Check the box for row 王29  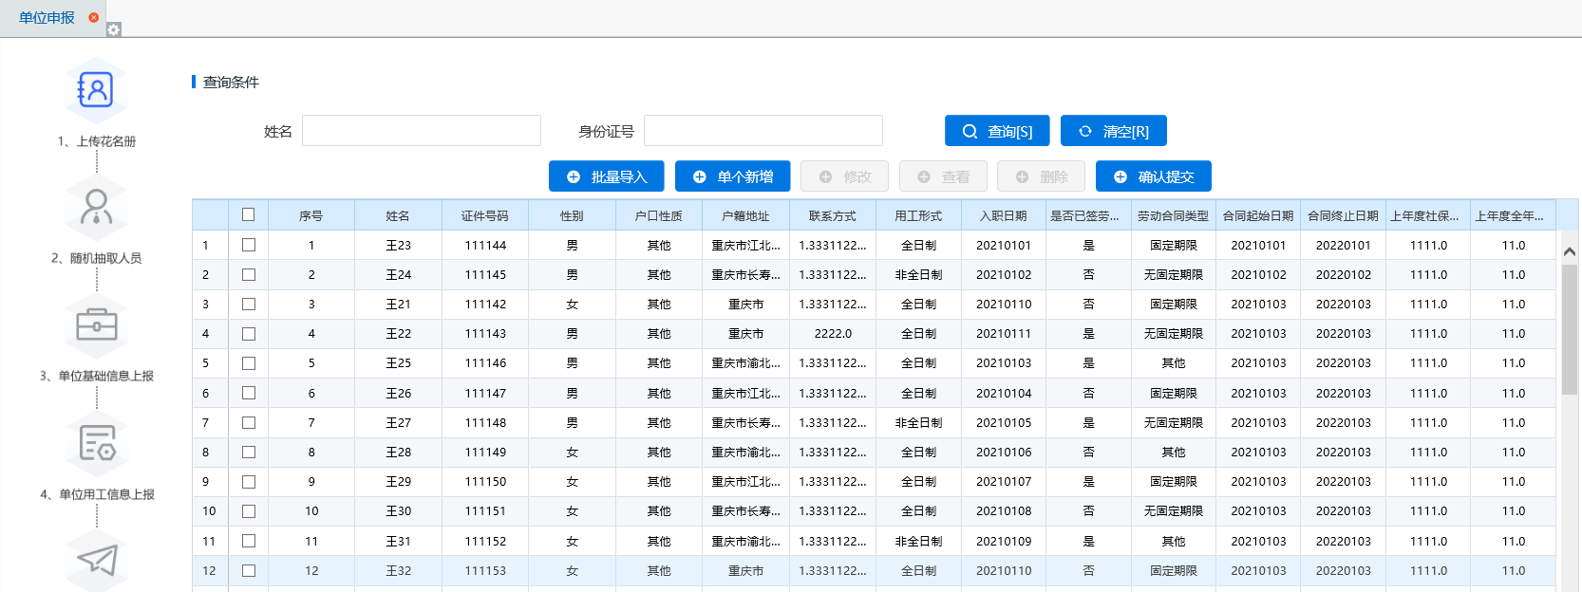(249, 481)
